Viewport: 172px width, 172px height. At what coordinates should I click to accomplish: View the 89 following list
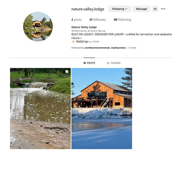coord(122,20)
